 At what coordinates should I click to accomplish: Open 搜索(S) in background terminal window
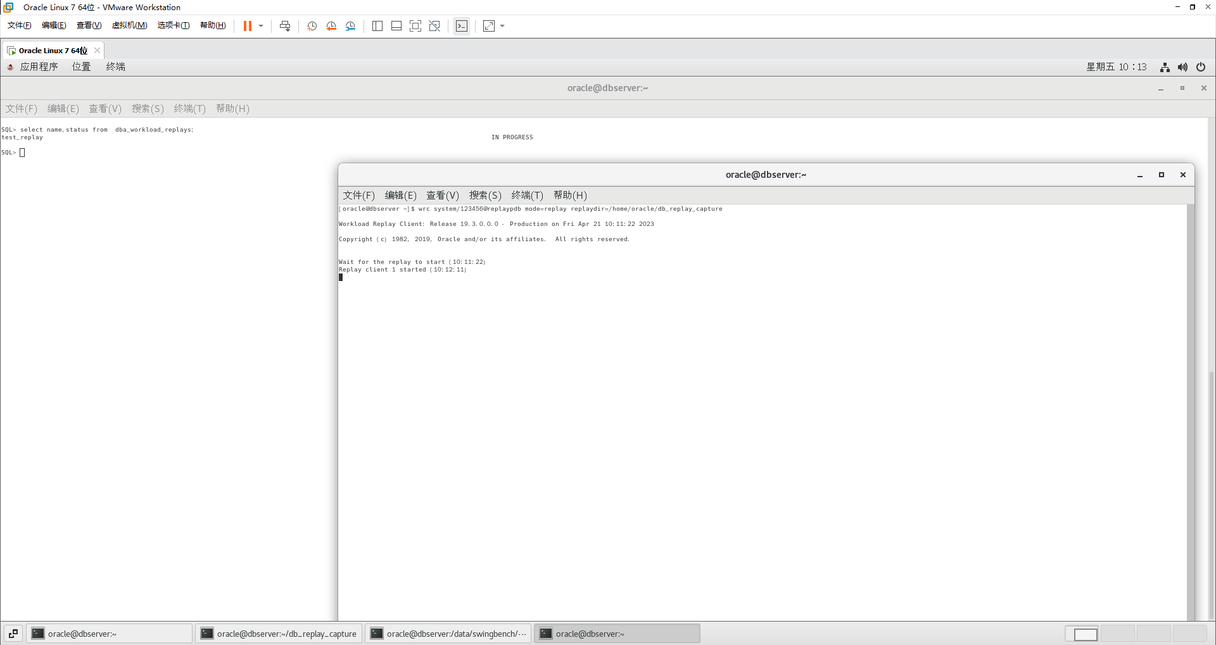click(x=148, y=109)
